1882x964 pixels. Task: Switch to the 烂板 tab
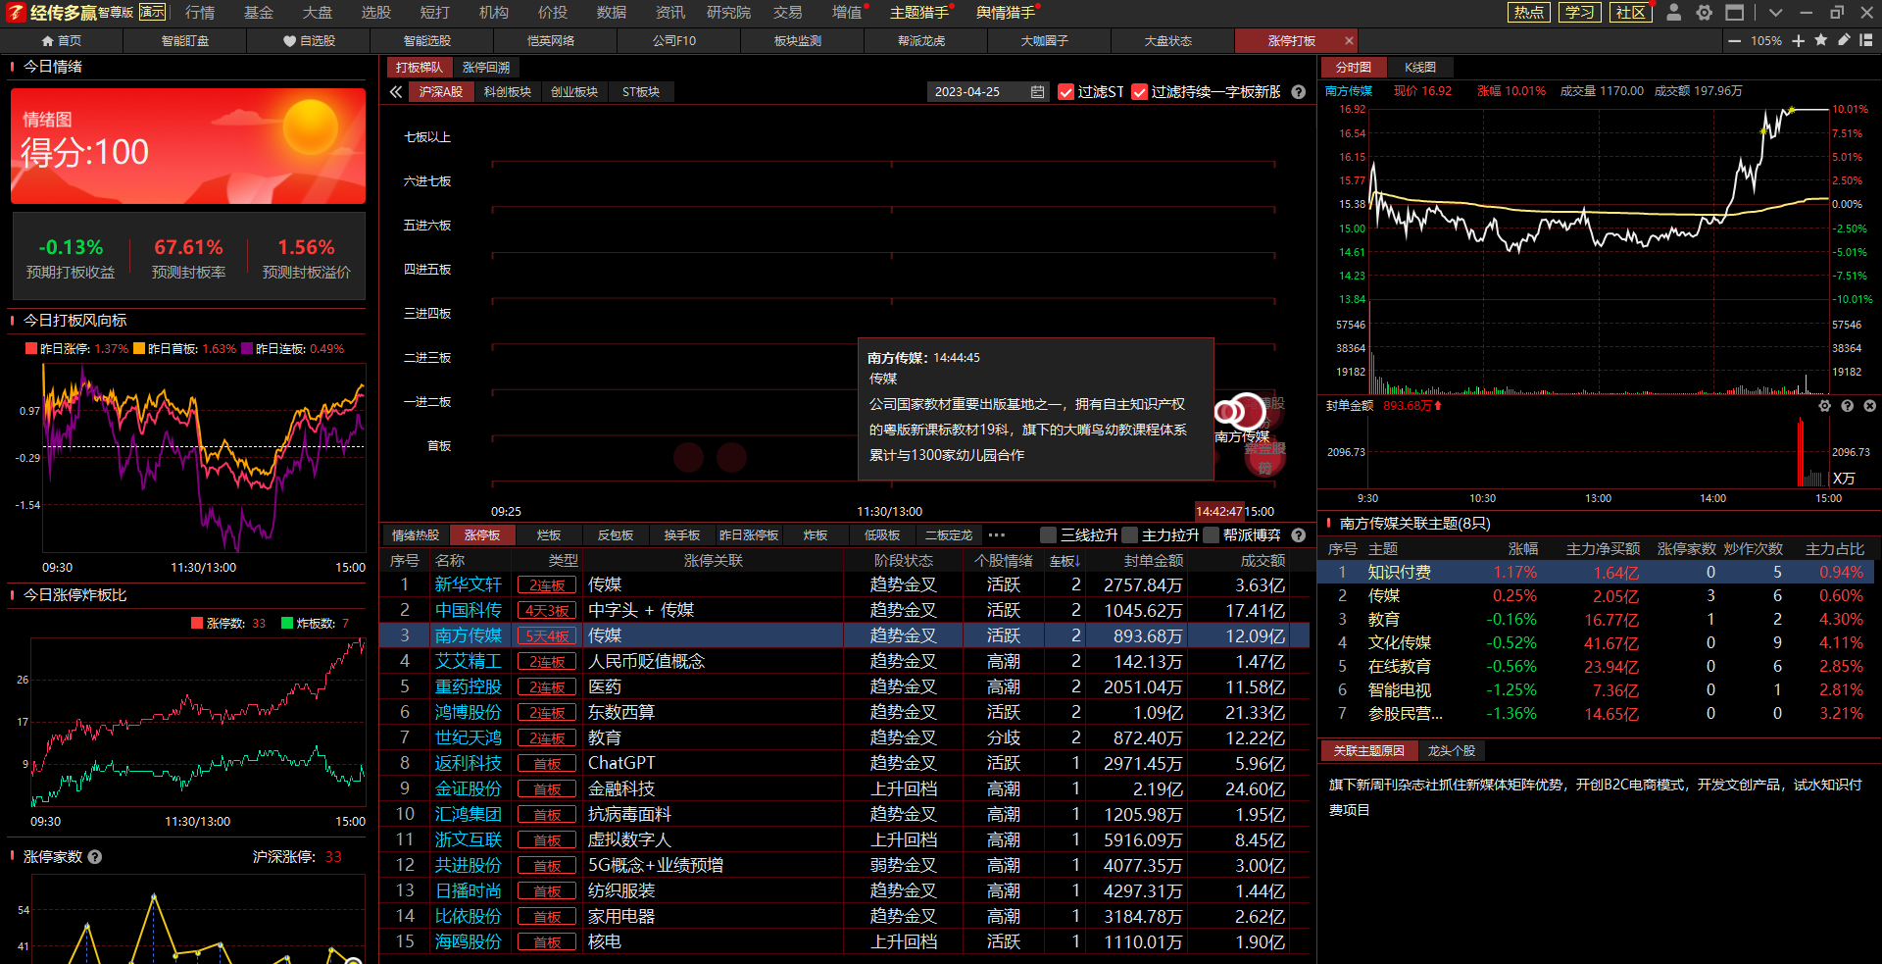pyautogui.click(x=549, y=535)
